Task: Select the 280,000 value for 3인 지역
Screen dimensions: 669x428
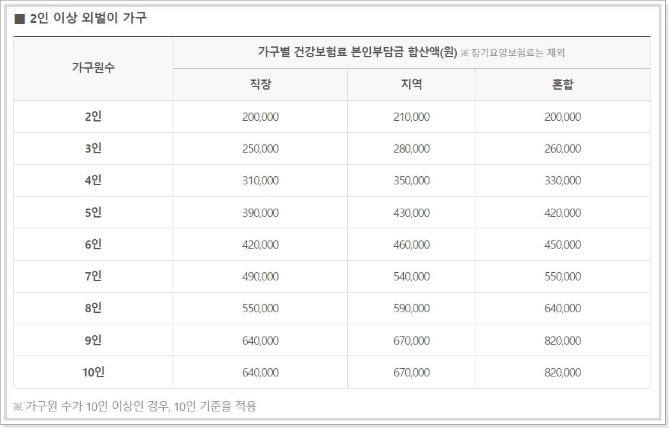Action: (x=410, y=148)
